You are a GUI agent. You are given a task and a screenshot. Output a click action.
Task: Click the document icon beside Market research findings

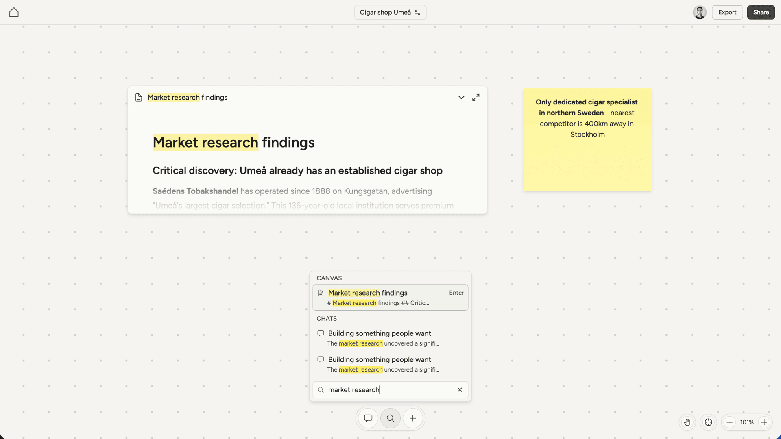click(x=138, y=97)
